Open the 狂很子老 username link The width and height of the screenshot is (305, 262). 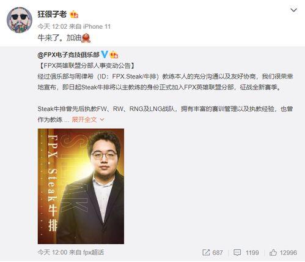point(52,14)
